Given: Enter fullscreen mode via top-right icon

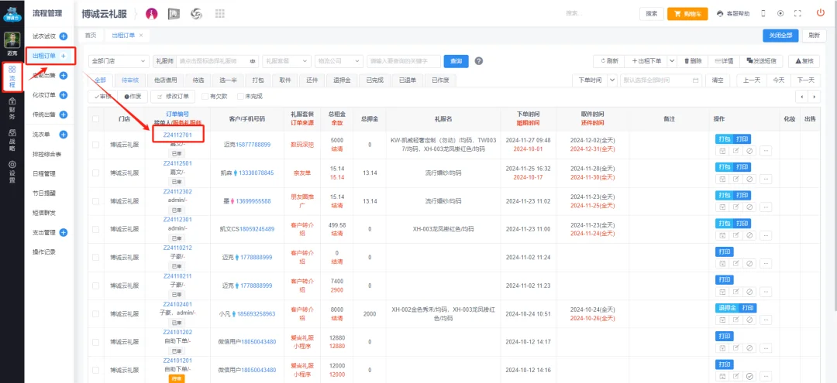Looking at the screenshot, I should 797,14.
